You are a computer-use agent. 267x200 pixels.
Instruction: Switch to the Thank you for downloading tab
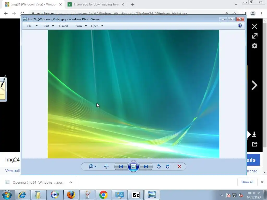pos(96,4)
